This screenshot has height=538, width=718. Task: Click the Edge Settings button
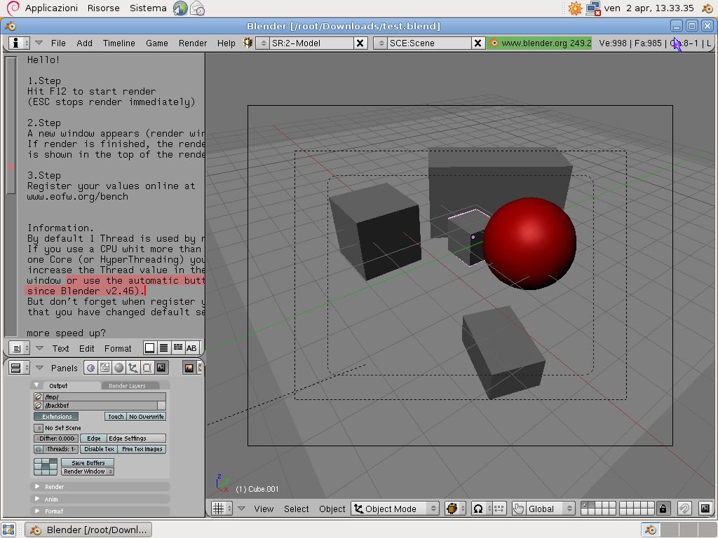137,439
